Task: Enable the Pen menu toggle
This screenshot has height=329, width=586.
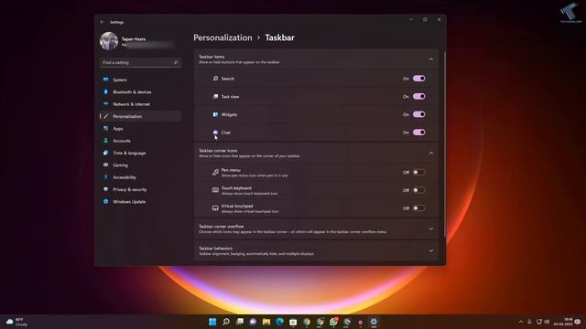Action: [419, 172]
